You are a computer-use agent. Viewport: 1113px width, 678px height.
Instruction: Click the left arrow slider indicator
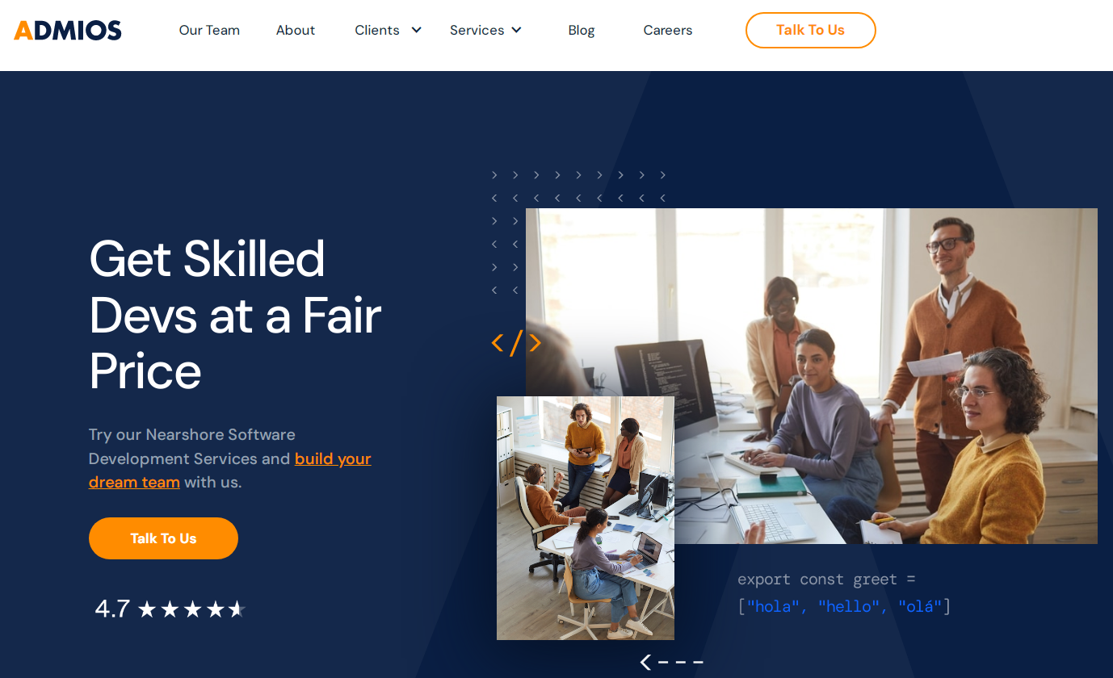645,662
